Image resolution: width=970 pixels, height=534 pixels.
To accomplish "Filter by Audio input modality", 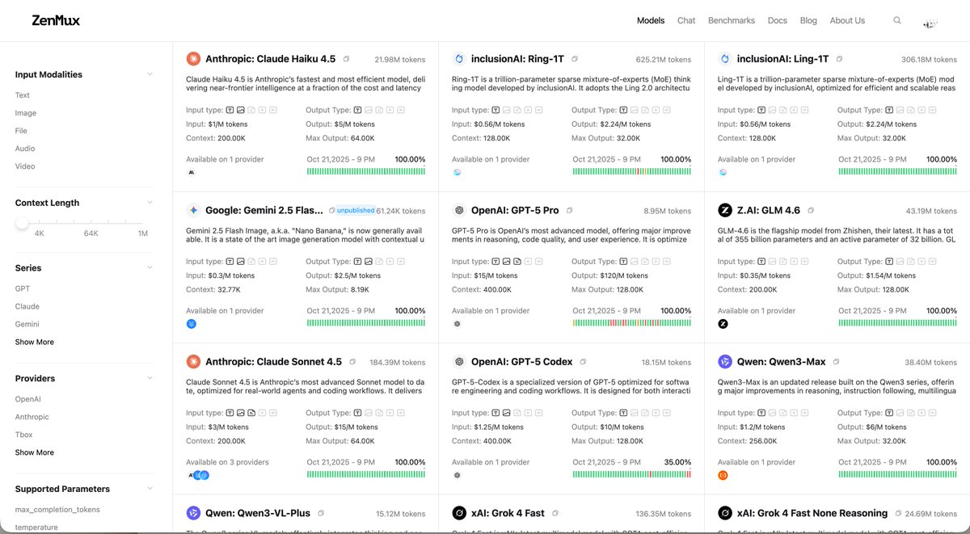I will (26, 149).
